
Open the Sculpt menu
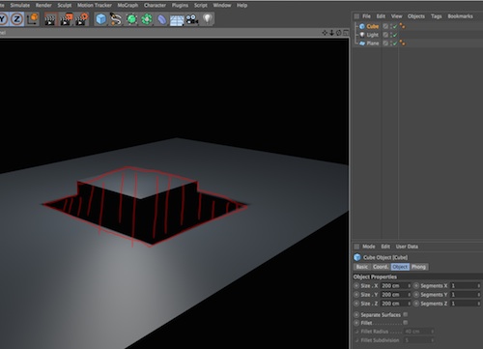pyautogui.click(x=65, y=5)
